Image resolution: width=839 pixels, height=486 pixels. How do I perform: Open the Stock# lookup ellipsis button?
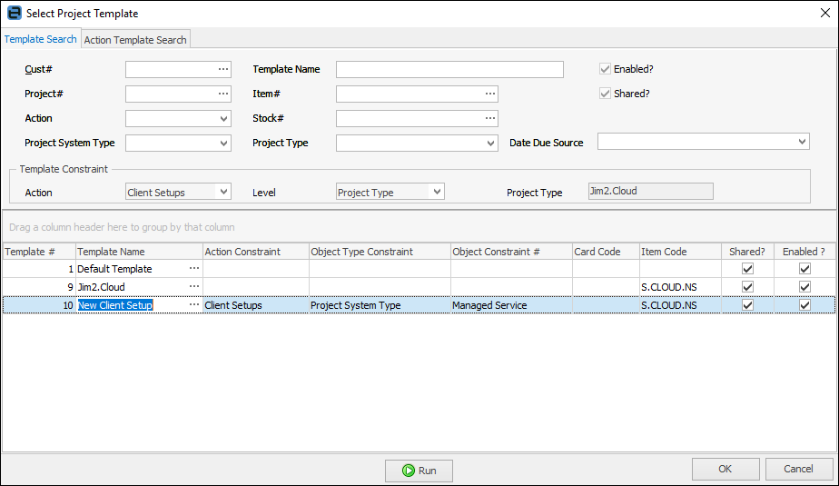click(x=490, y=118)
